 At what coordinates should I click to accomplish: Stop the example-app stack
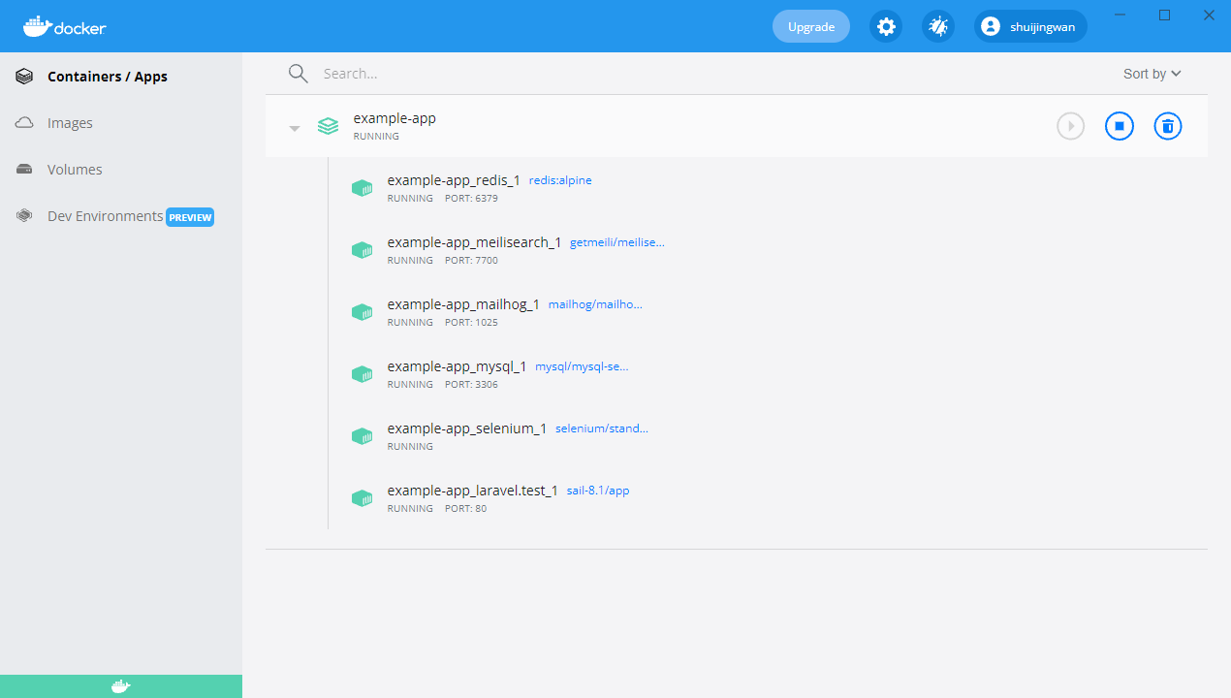[1119, 126]
